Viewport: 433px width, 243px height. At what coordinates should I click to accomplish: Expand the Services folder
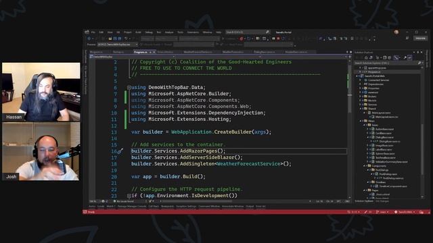361,105
